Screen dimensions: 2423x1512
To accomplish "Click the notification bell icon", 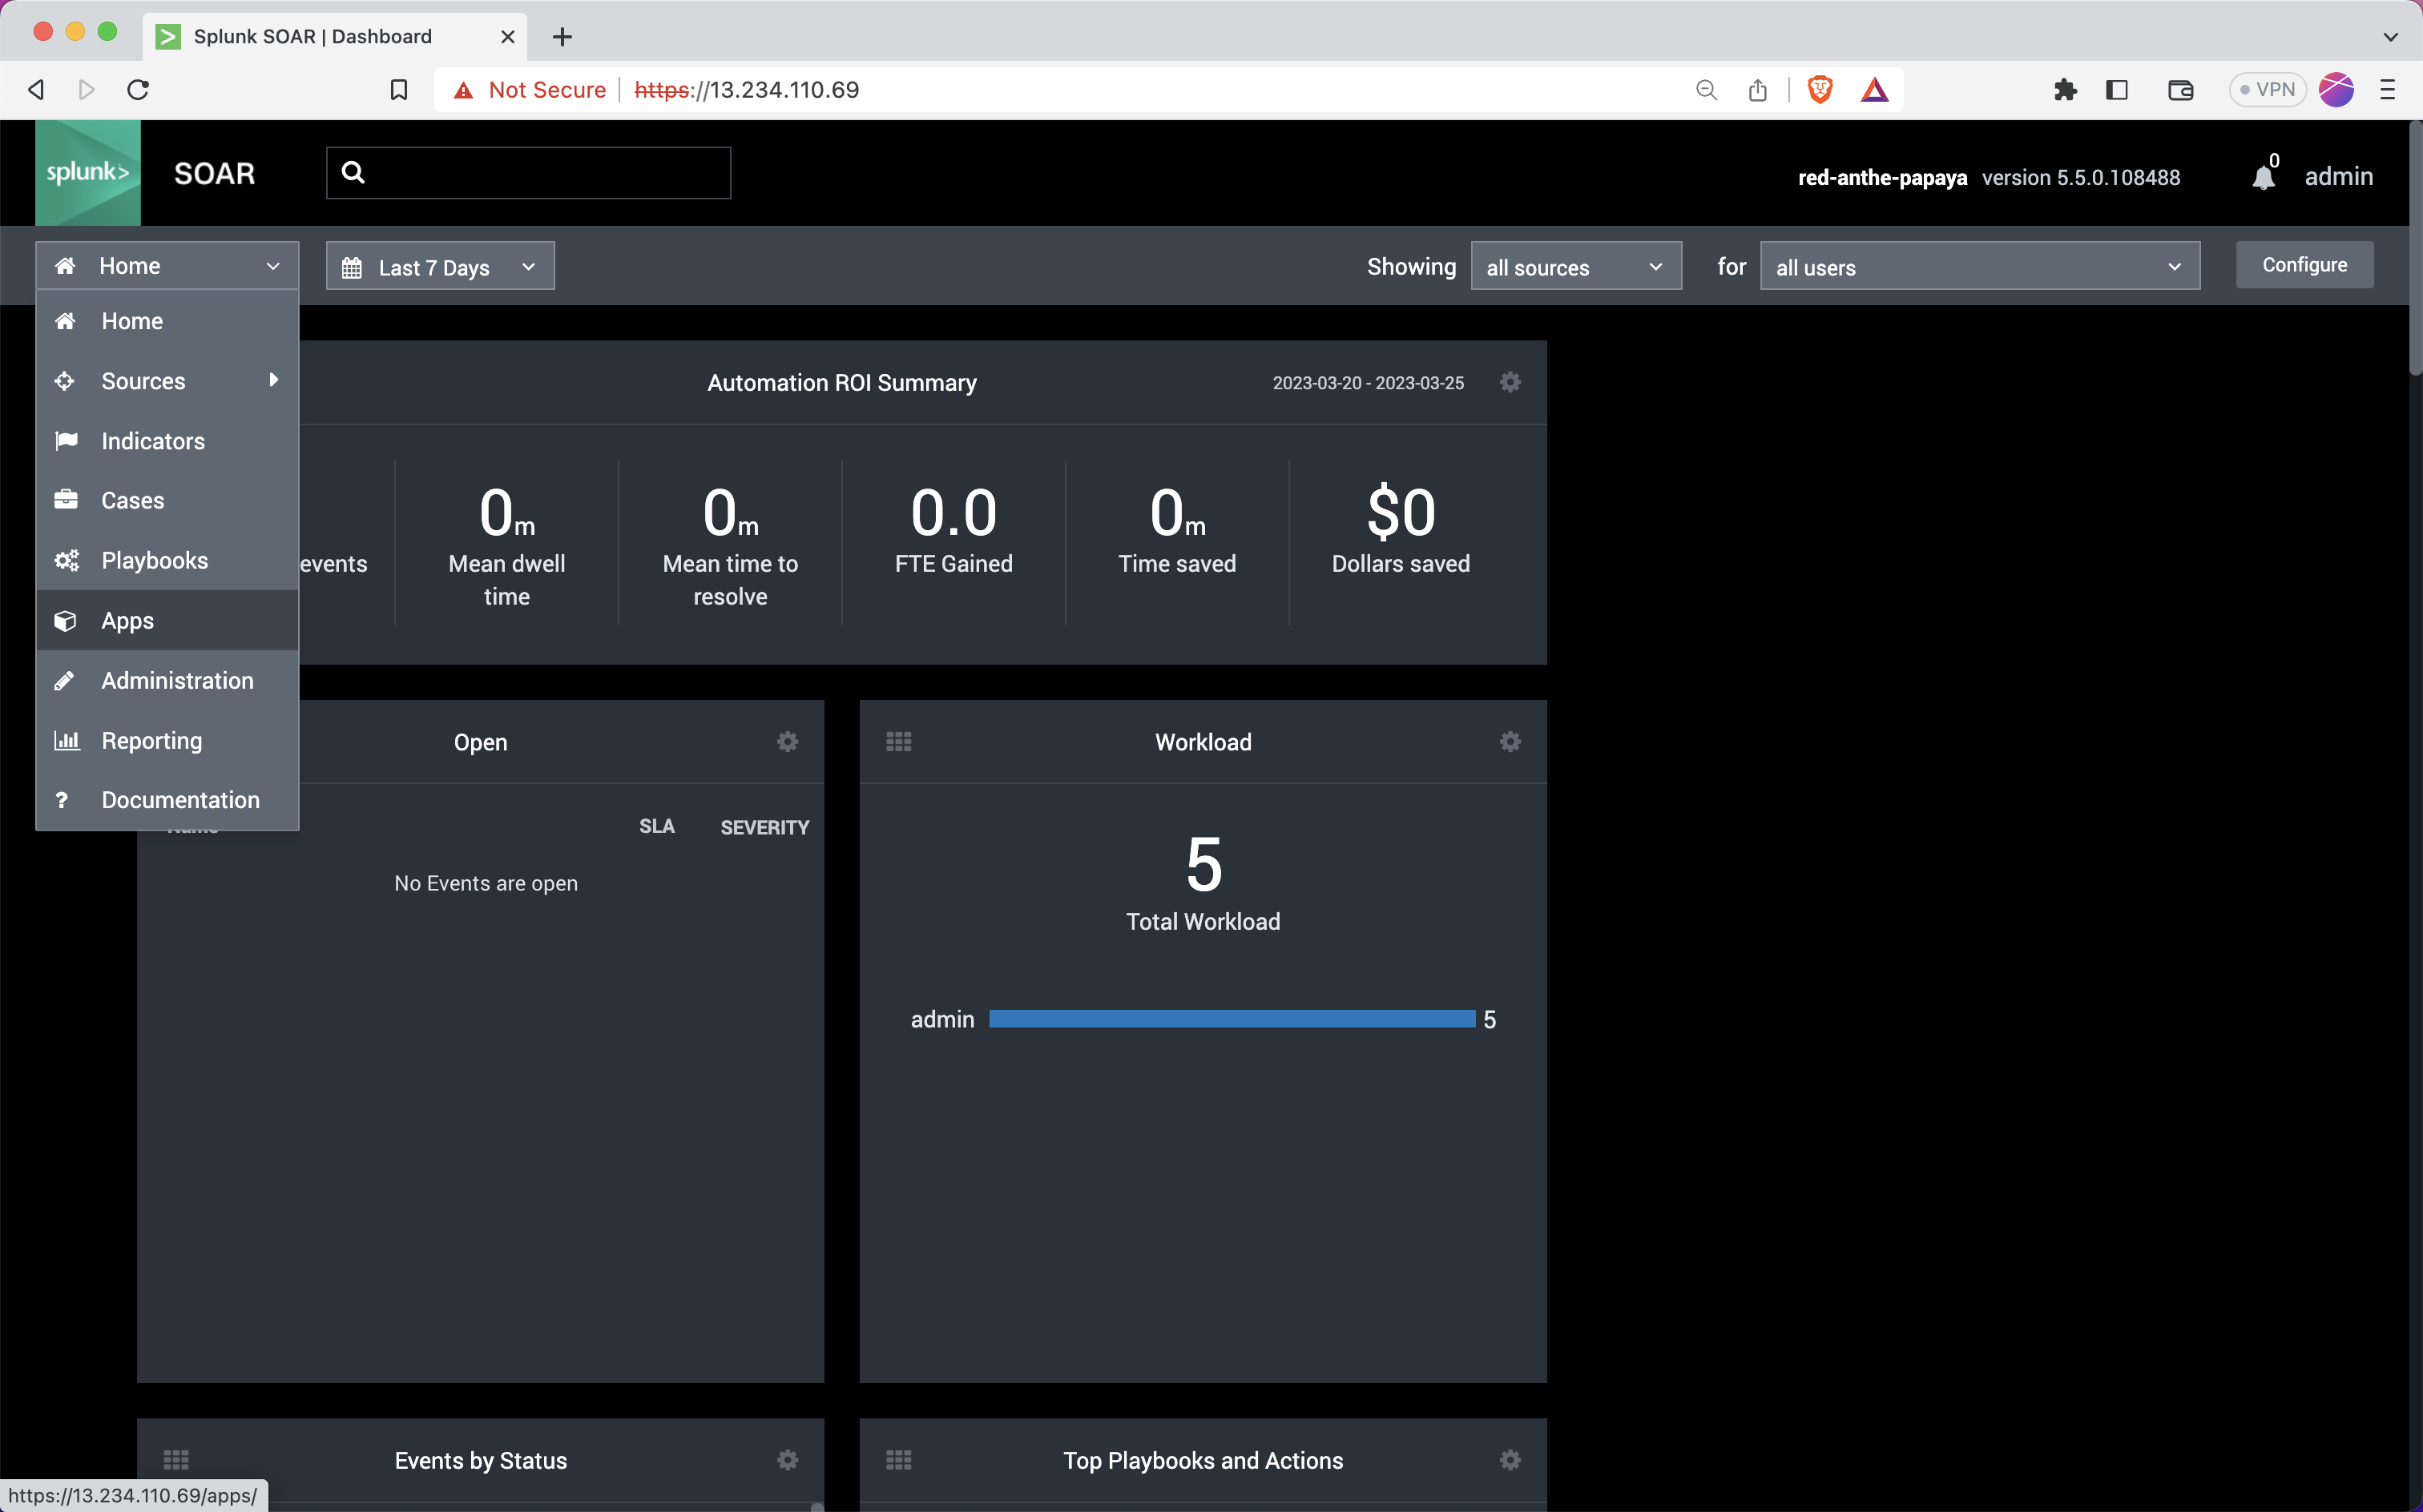I will [x=2262, y=176].
